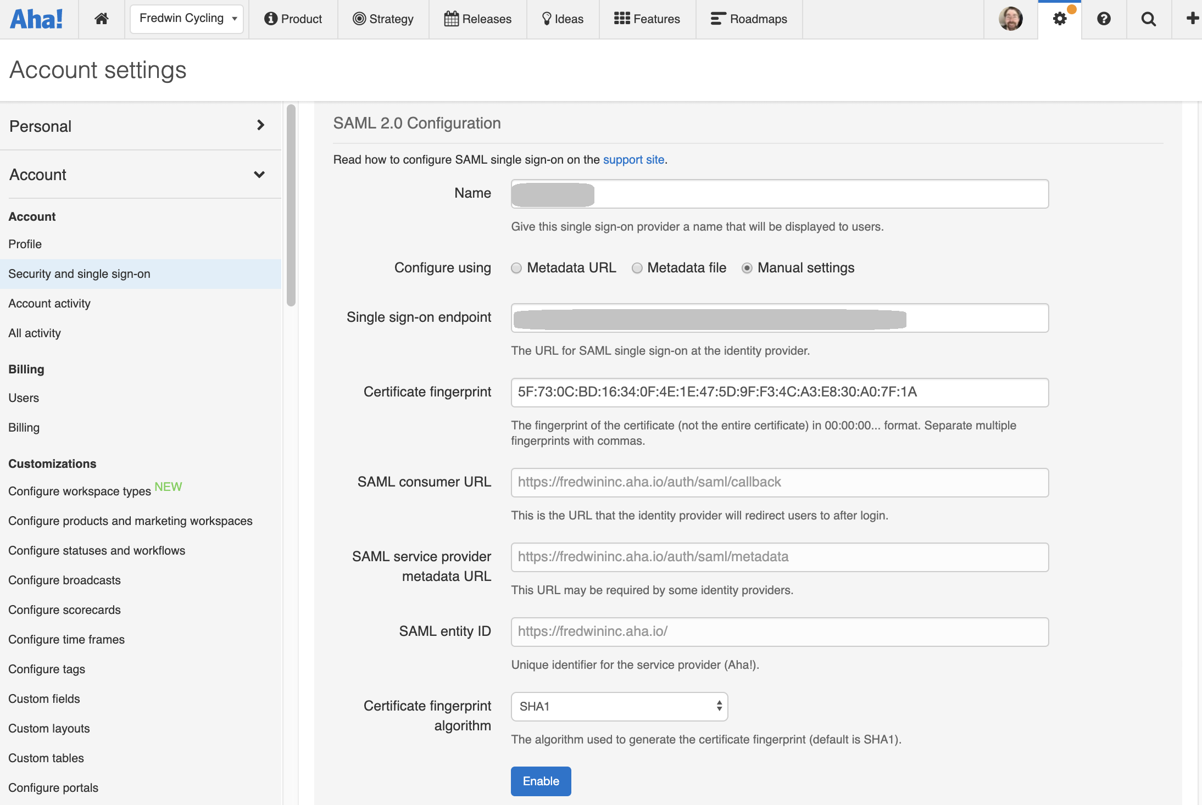Open the Users billing page
Viewport: 1202px width, 805px height.
(x=24, y=398)
